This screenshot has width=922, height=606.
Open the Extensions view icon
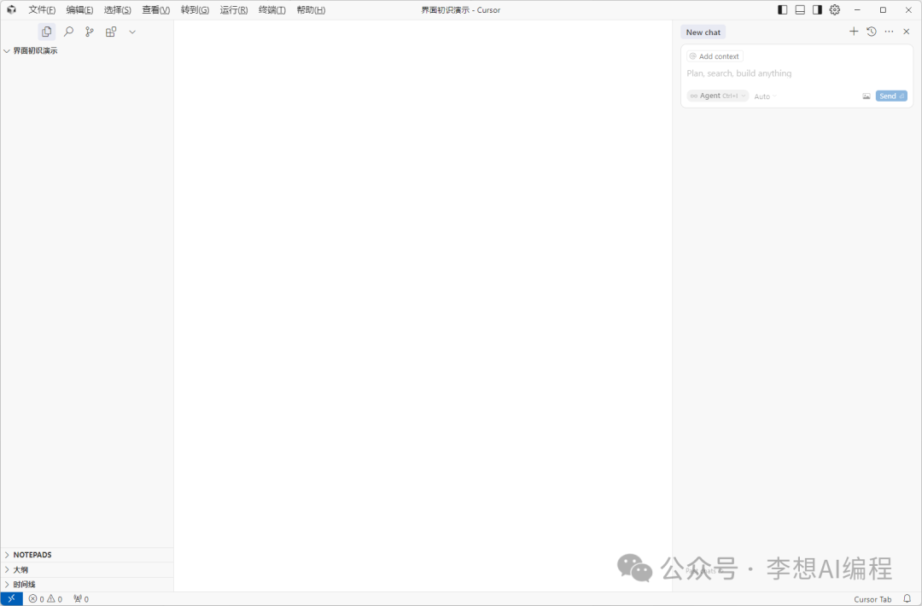pos(110,32)
